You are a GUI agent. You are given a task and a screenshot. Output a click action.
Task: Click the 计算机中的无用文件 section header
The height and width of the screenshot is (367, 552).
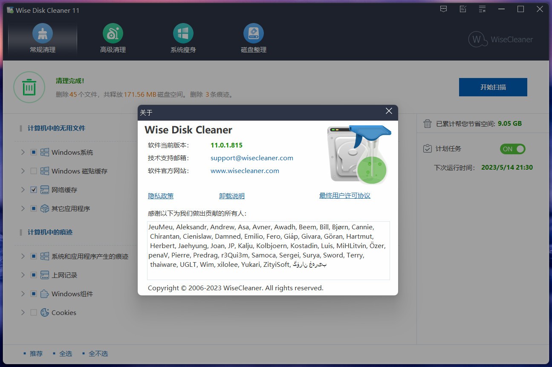[x=56, y=128]
